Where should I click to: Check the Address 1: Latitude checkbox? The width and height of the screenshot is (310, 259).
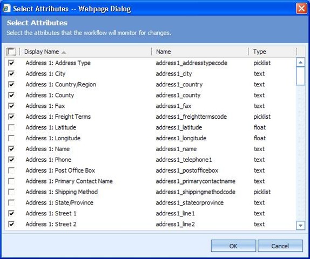pyautogui.click(x=11, y=127)
